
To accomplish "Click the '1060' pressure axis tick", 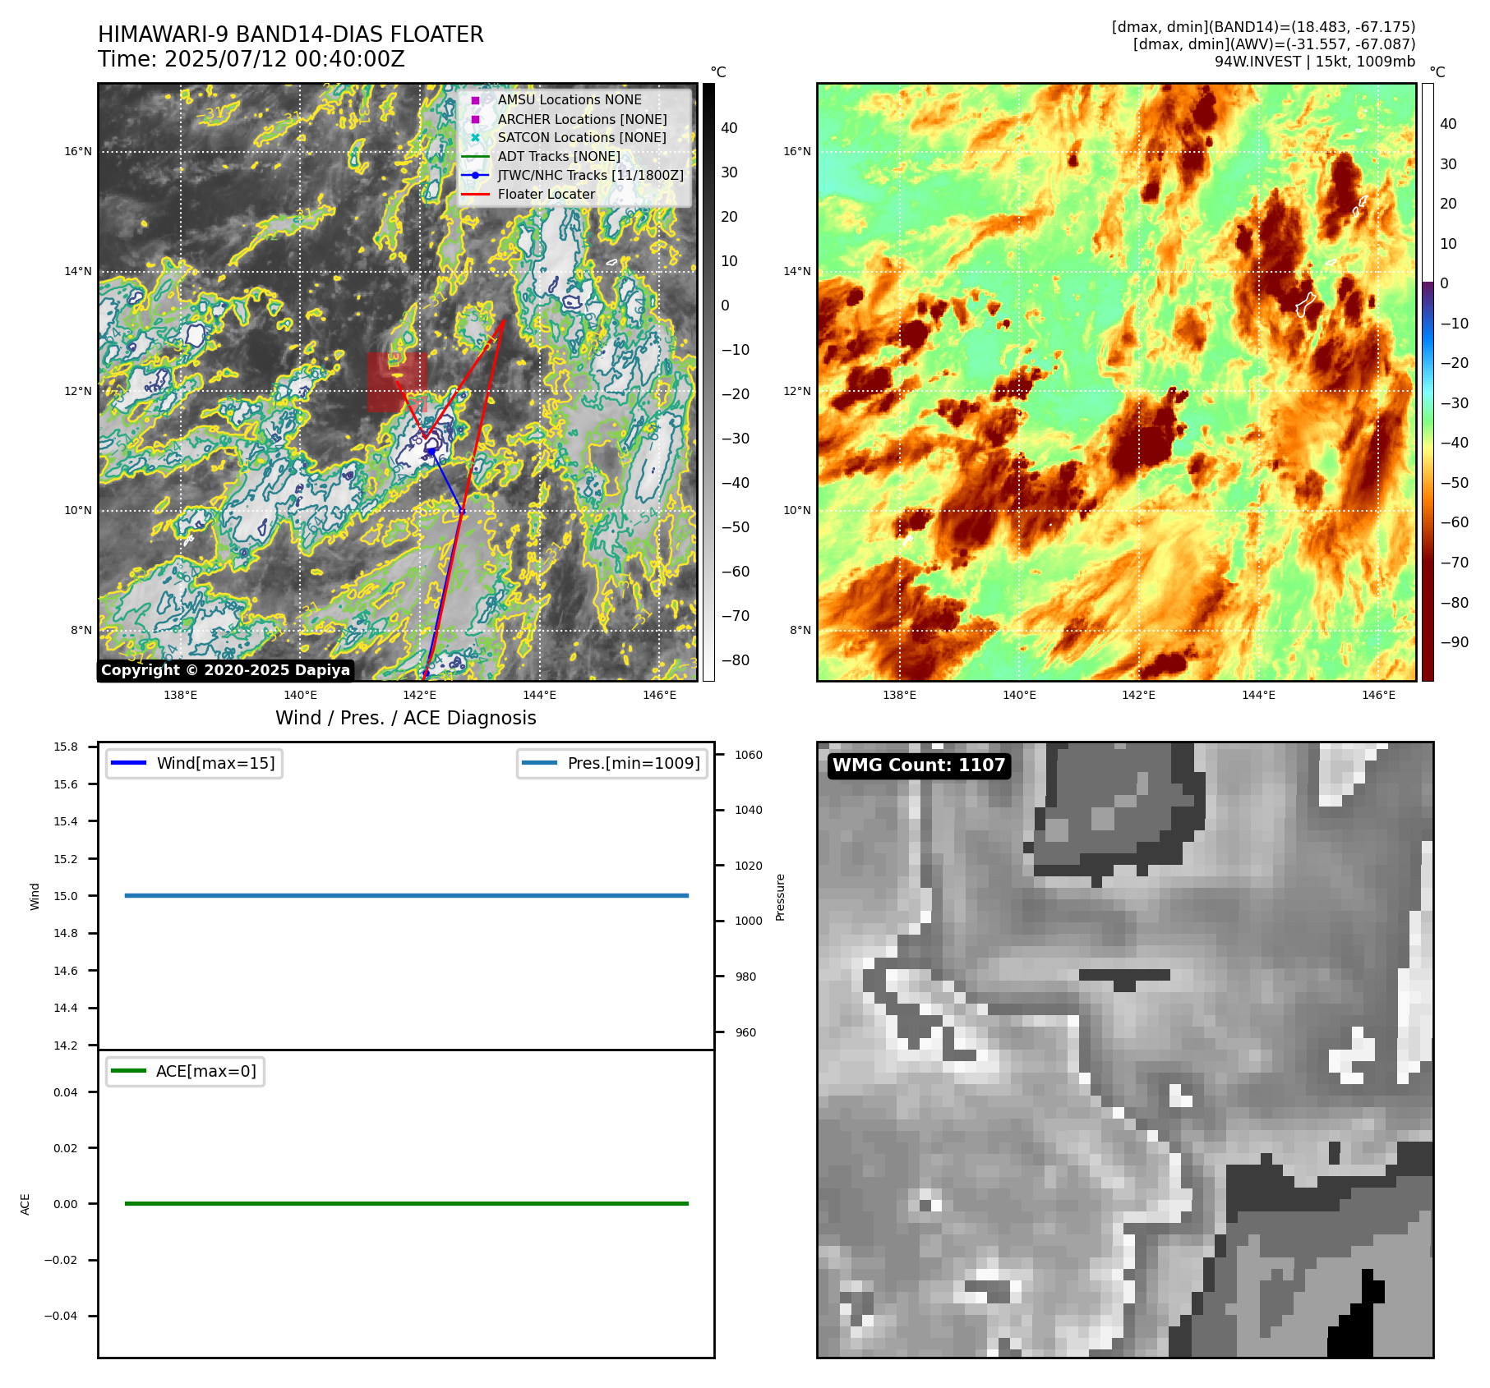I will (748, 755).
